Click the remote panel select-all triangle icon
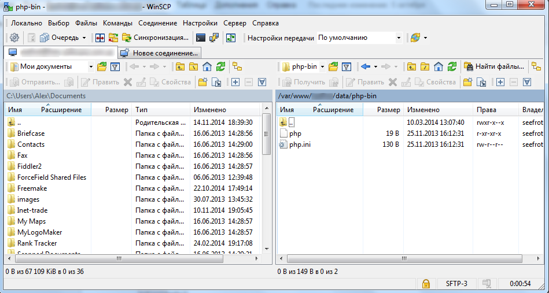549x293 pixels. 527,82
